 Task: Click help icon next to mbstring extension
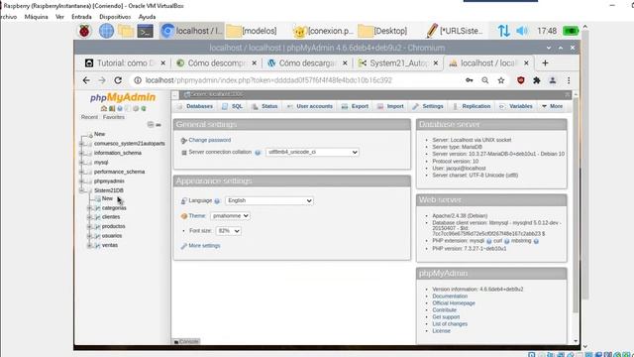point(536,241)
